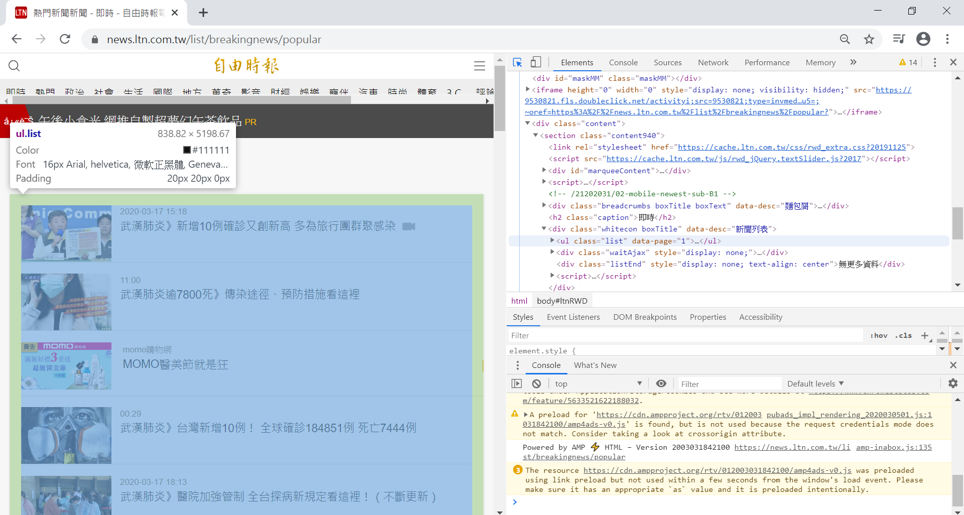The height and width of the screenshot is (515, 964).
Task: Select the Accessibility pane
Action: click(761, 317)
